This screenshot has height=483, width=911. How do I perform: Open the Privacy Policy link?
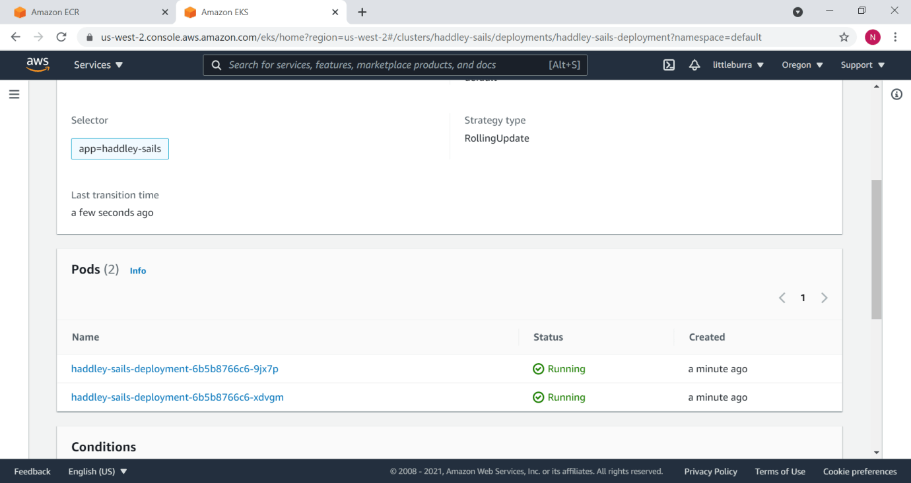pyautogui.click(x=711, y=471)
